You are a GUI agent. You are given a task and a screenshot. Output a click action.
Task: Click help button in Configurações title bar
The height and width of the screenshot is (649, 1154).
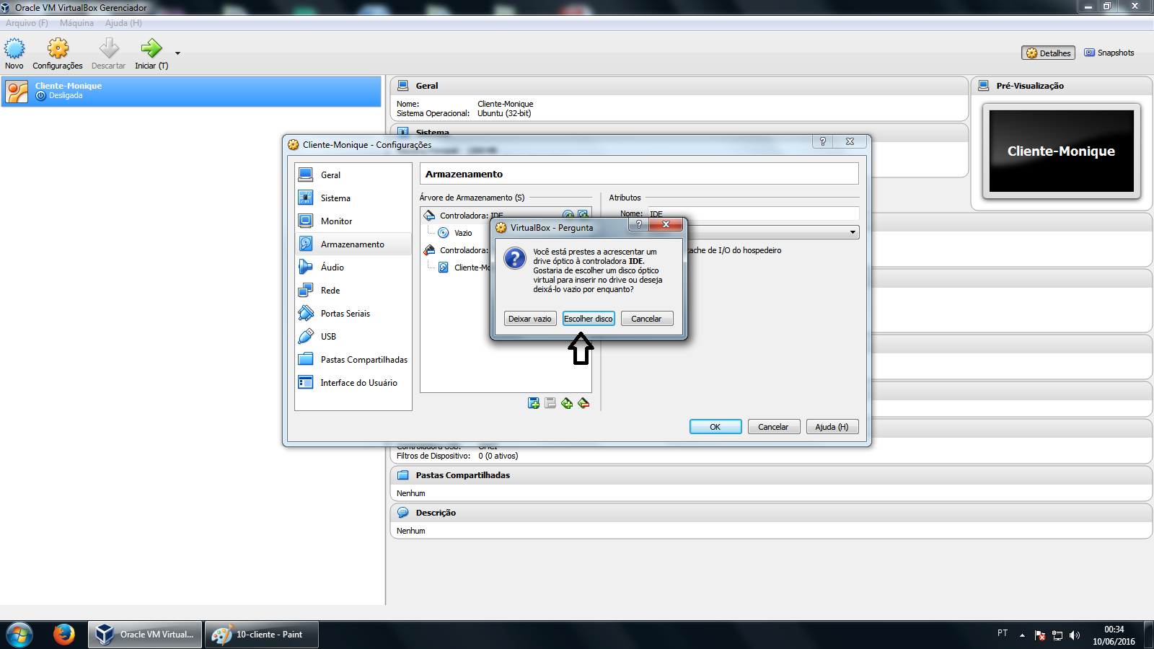823,141
